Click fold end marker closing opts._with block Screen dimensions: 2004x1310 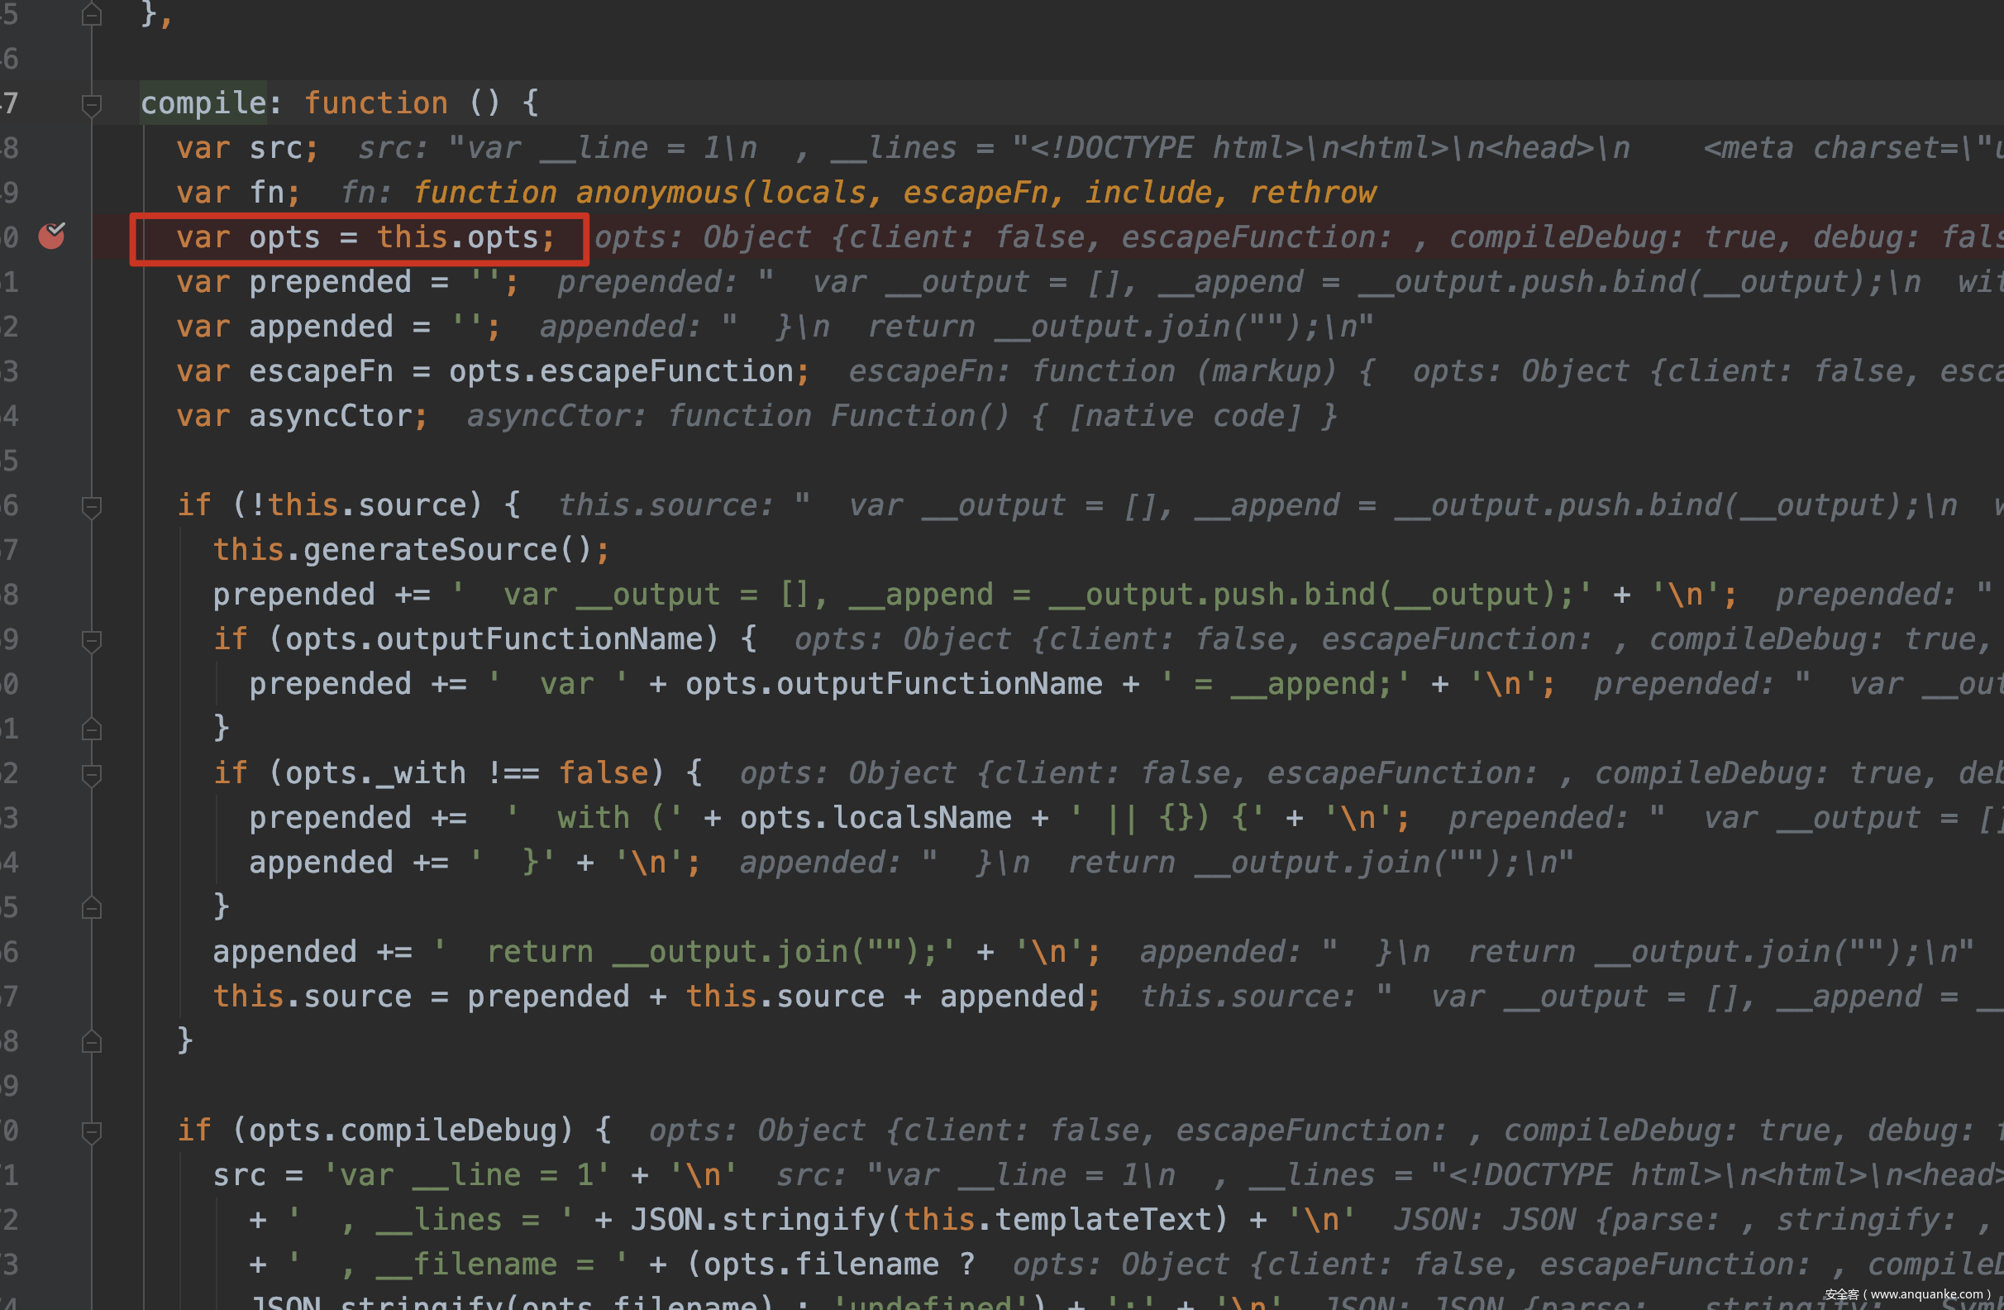pyautogui.click(x=92, y=907)
